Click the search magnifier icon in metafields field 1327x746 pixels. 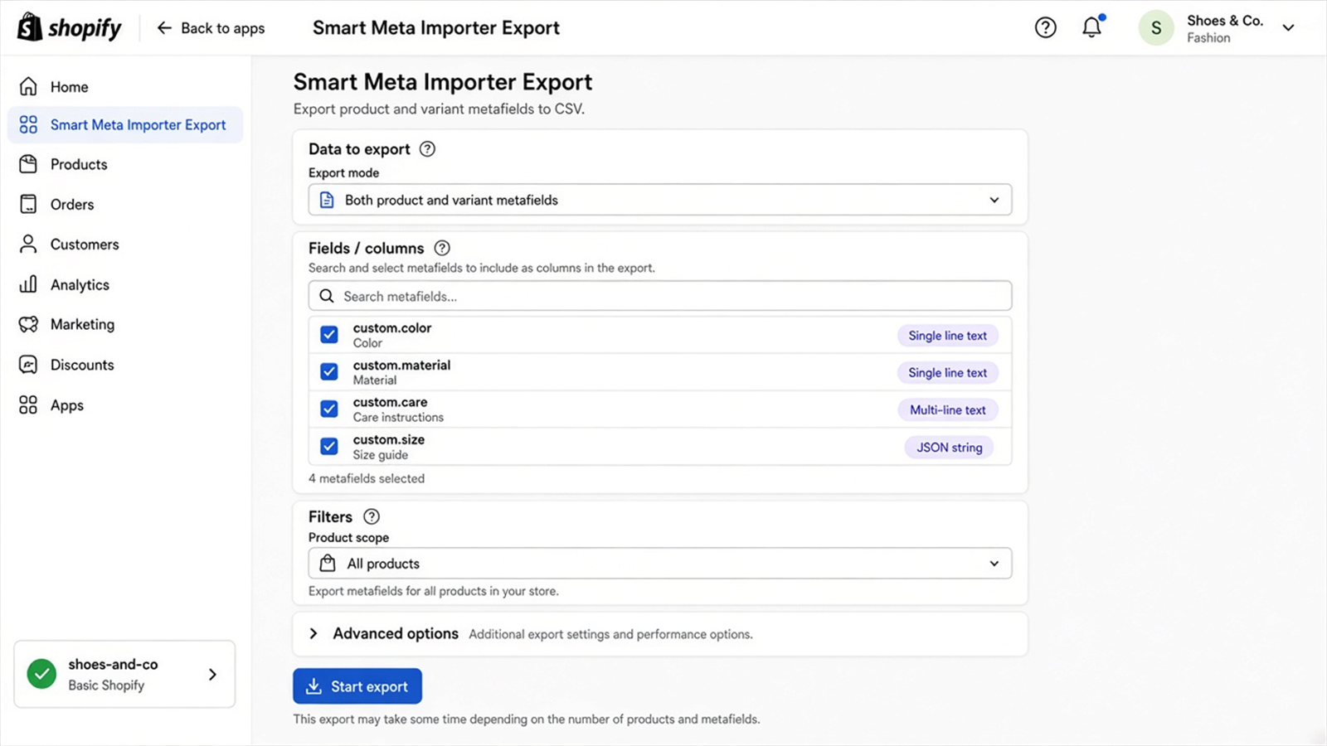pyautogui.click(x=327, y=296)
